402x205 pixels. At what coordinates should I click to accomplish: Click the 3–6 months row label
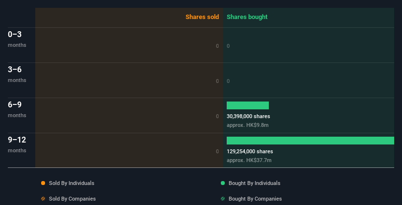(x=17, y=74)
